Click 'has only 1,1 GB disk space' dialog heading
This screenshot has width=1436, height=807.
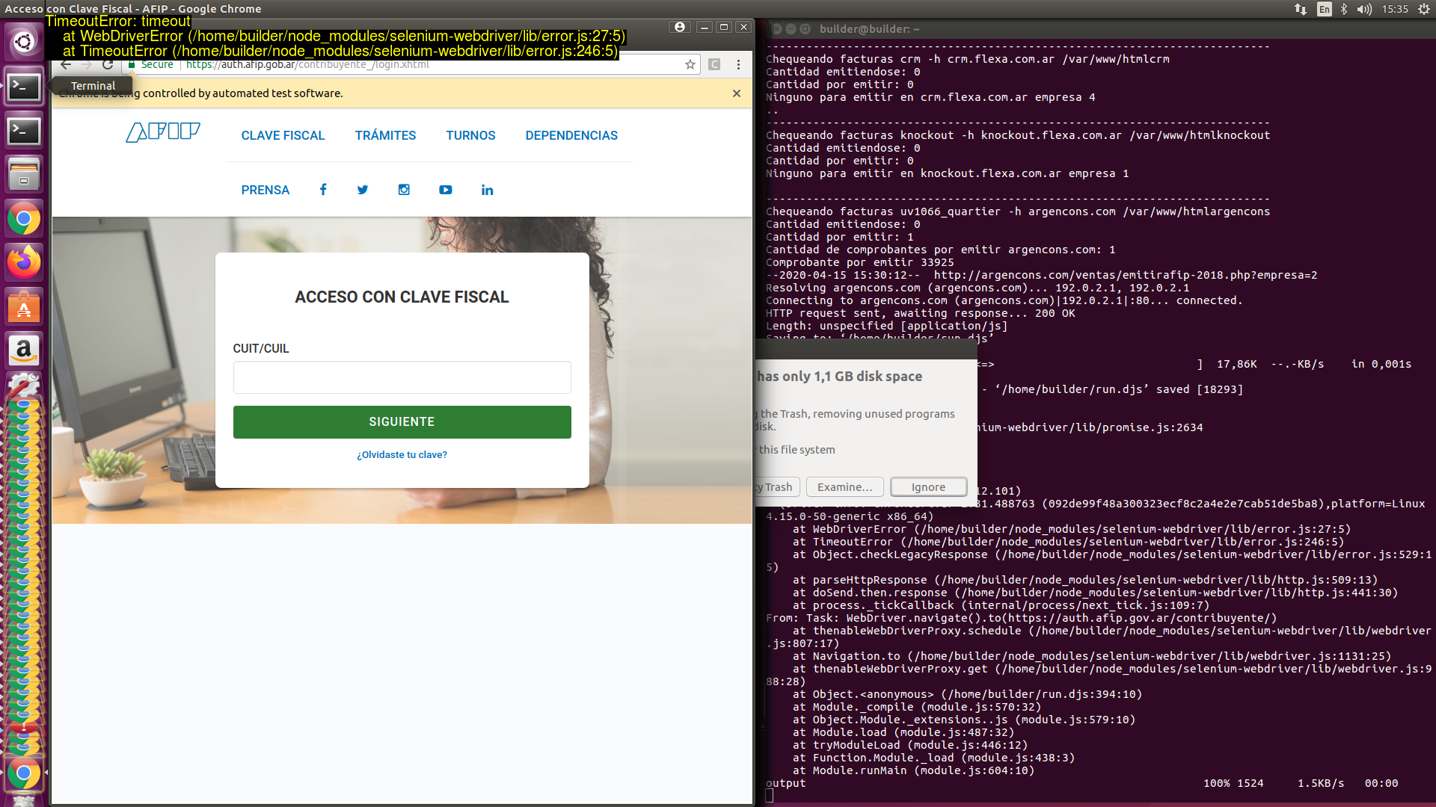(x=839, y=377)
